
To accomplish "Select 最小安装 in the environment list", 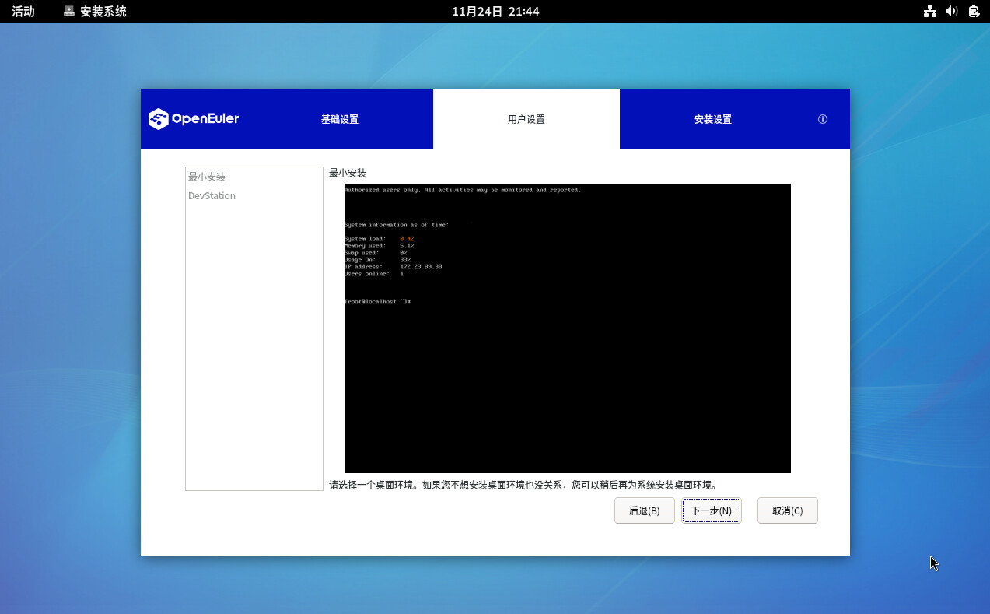I will [207, 177].
